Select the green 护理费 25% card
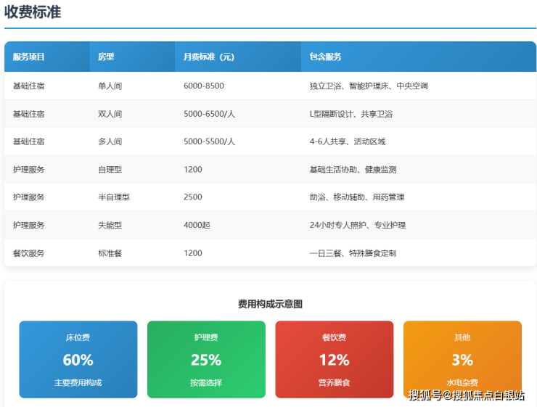Screen dimensions: 537x407 point(206,360)
